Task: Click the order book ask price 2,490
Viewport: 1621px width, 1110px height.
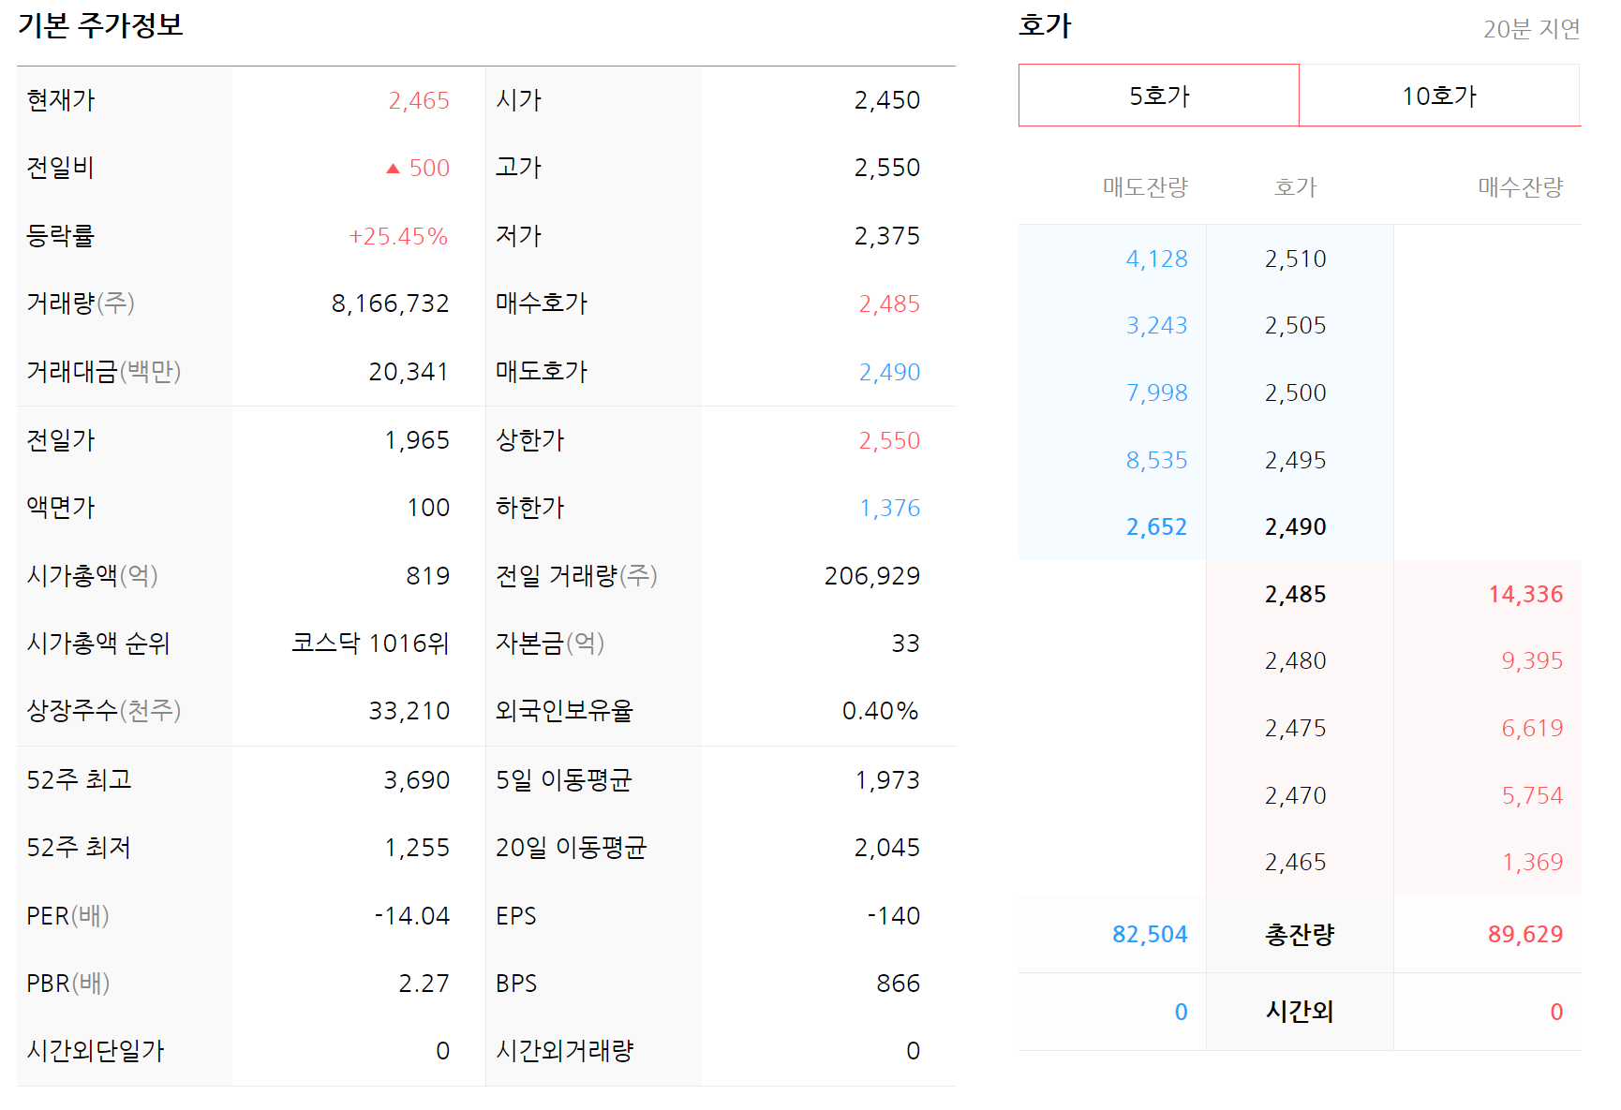Action: click(x=1296, y=527)
